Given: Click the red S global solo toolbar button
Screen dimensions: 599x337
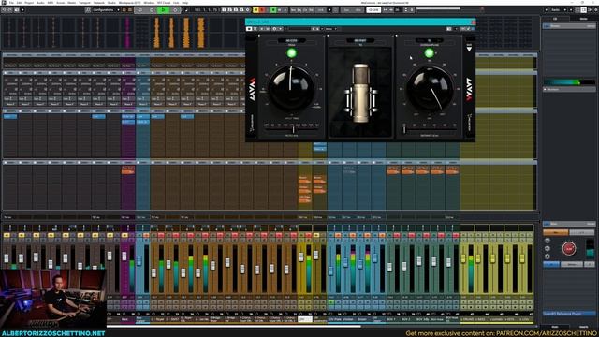Looking at the screenshot, I should point(262,10).
